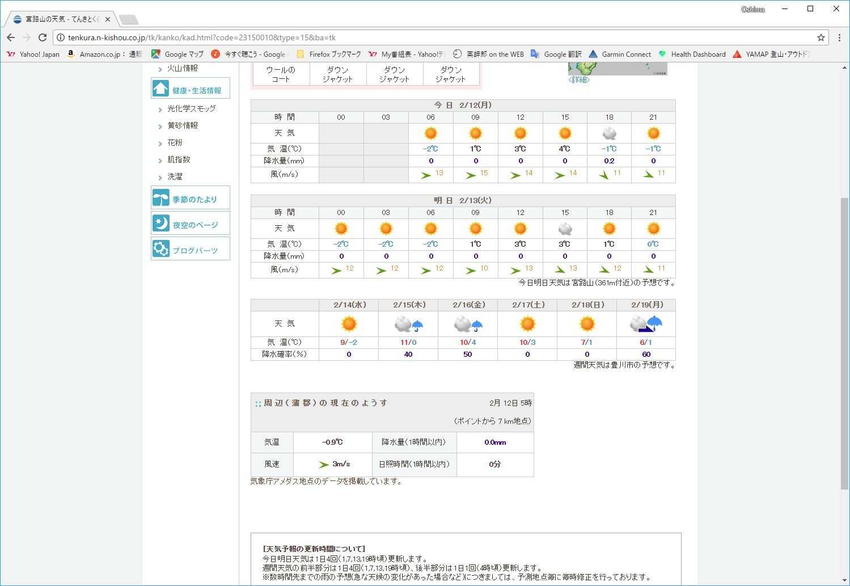
Task: Open the 黄砂情報 sidebar link
Action: pos(183,125)
